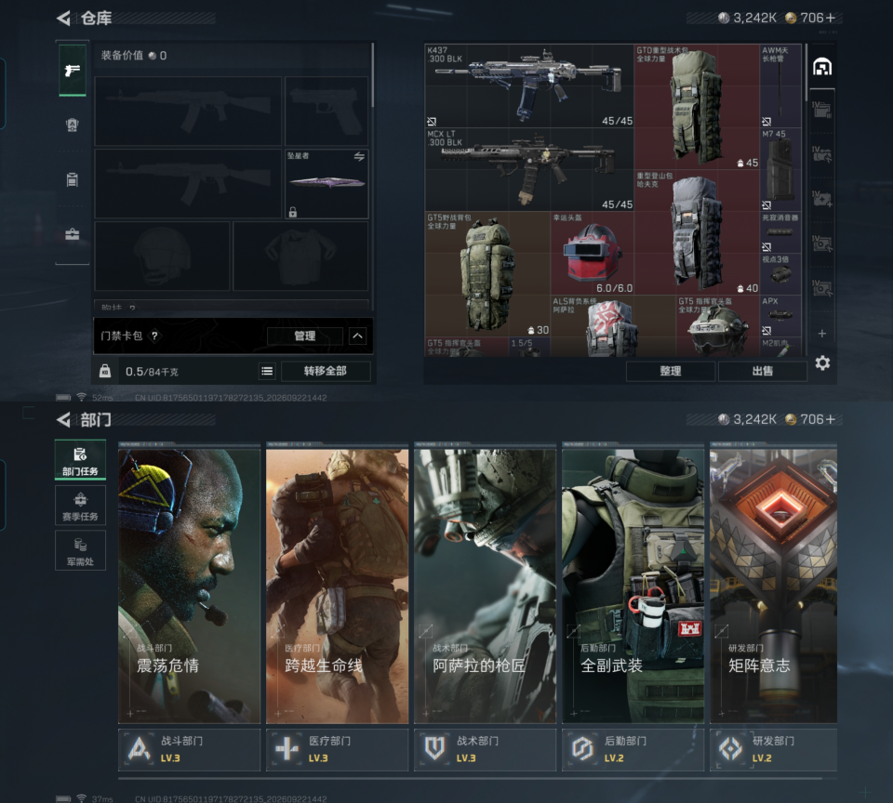Select the K437 .300 BLK rifle
This screenshot has width=893, height=803.
click(529, 86)
